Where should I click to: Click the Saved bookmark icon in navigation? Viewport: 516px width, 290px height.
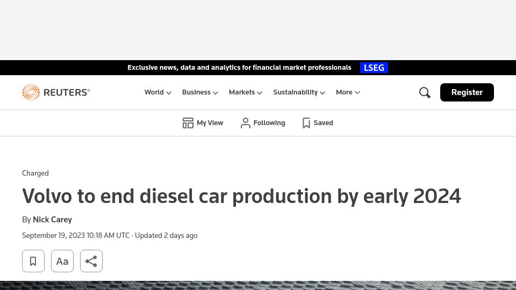[x=306, y=123]
